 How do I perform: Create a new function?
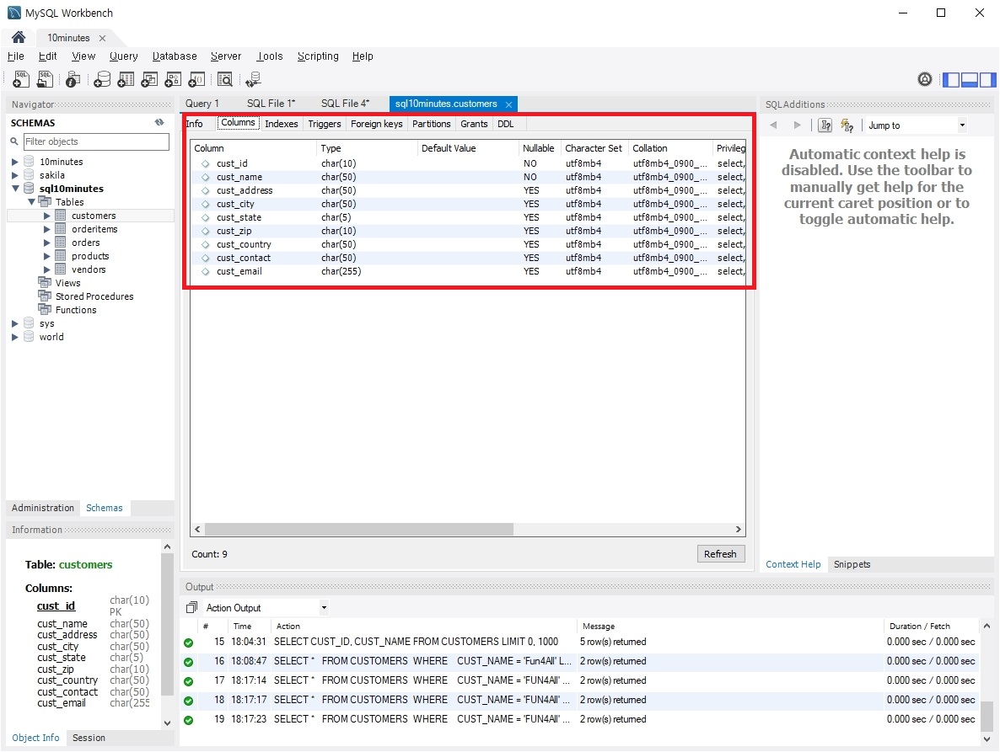pos(197,79)
